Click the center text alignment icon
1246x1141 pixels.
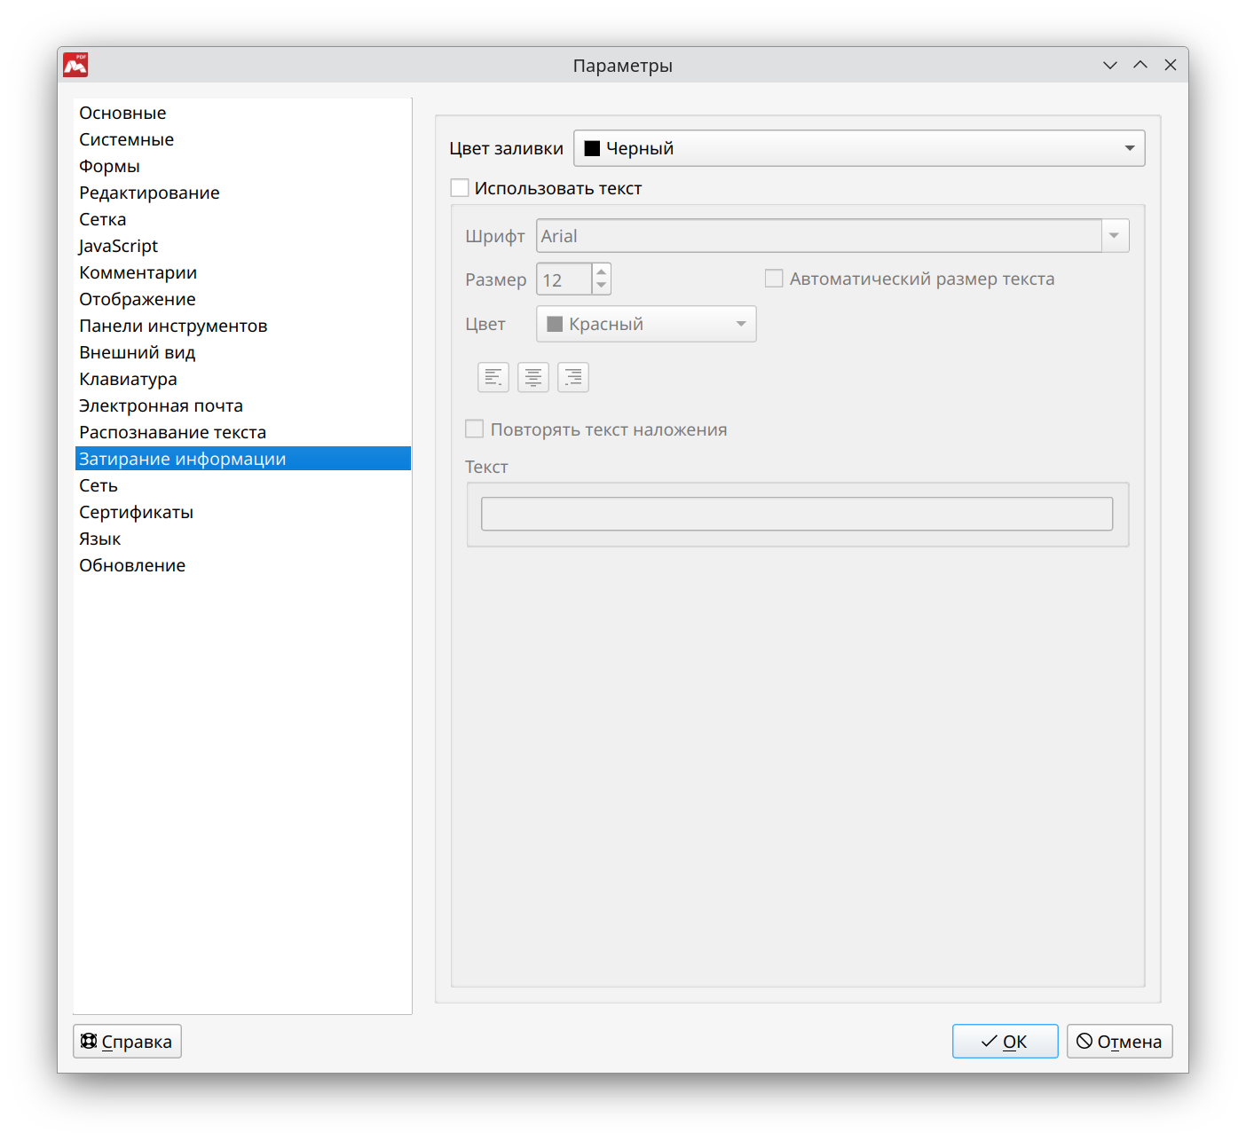click(x=532, y=377)
